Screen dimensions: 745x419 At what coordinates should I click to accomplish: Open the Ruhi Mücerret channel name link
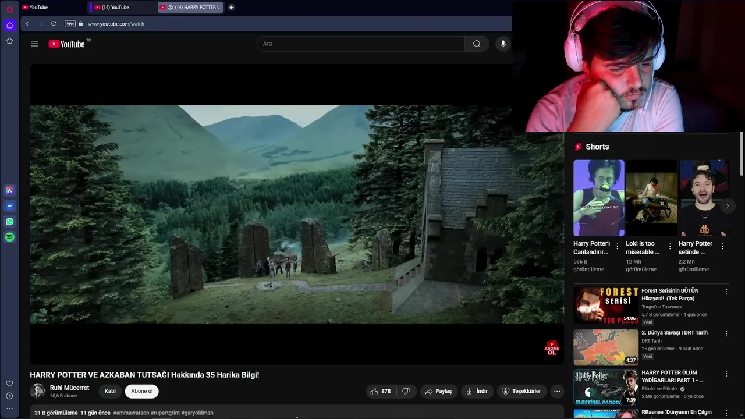(x=69, y=388)
